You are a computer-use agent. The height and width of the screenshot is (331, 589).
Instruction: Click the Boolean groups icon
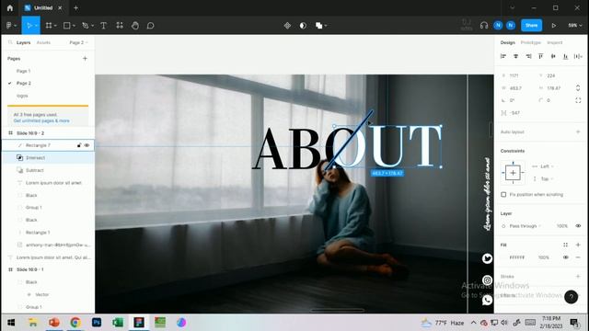click(x=319, y=26)
